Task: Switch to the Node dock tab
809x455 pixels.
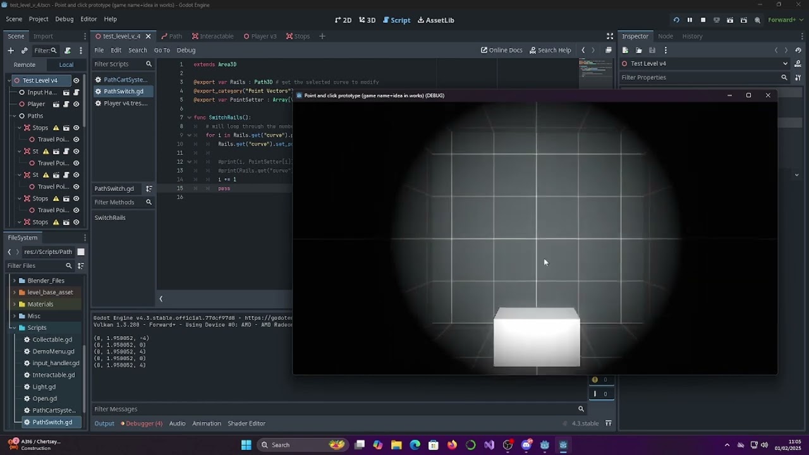Action: [665, 36]
